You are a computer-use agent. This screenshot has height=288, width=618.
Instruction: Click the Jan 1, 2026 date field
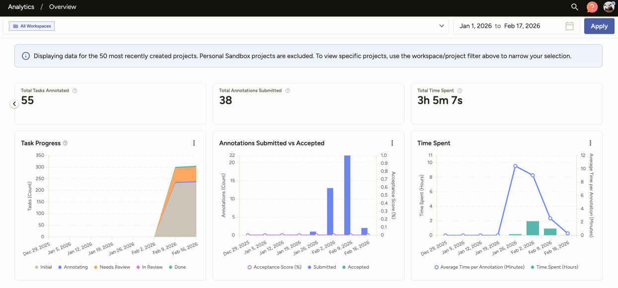[475, 26]
